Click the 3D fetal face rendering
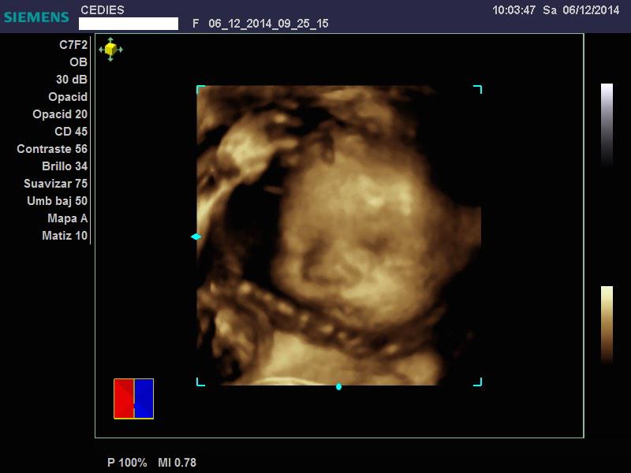Viewport: 631px width, 473px height. (339, 235)
